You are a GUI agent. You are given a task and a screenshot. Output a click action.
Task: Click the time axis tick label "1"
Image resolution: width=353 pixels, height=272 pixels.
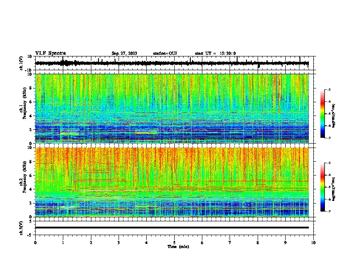click(x=63, y=243)
